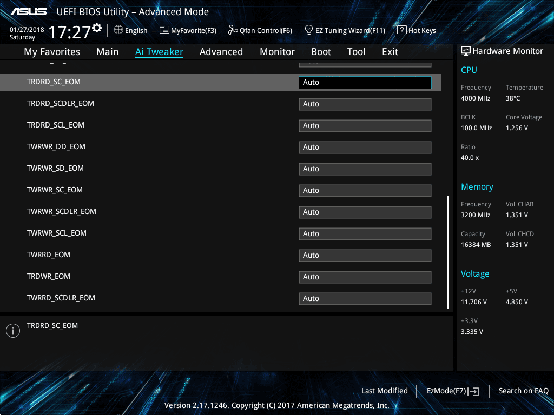This screenshot has width=554, height=415.
Task: Click +12V voltage value 11.706 V
Action: pos(474,302)
